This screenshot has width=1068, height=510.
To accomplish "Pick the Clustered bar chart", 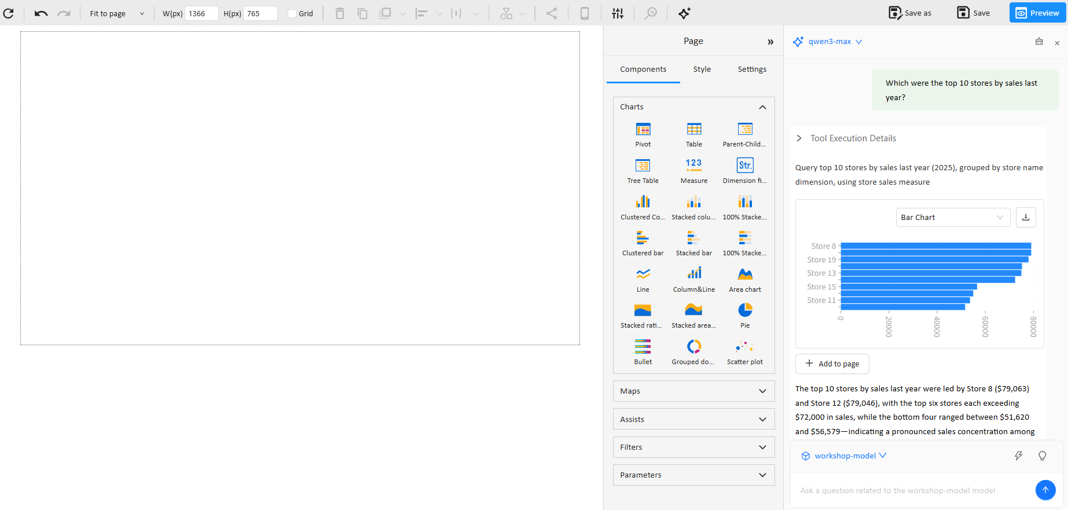I will (x=643, y=243).
